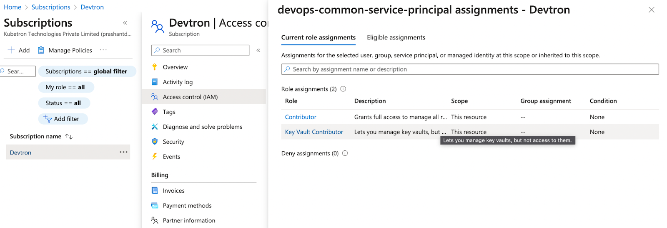Click the Key Vault Contributor description text
This screenshot has width=667, height=228.
click(x=400, y=132)
